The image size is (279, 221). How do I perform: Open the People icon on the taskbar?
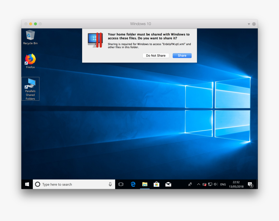tap(190, 184)
